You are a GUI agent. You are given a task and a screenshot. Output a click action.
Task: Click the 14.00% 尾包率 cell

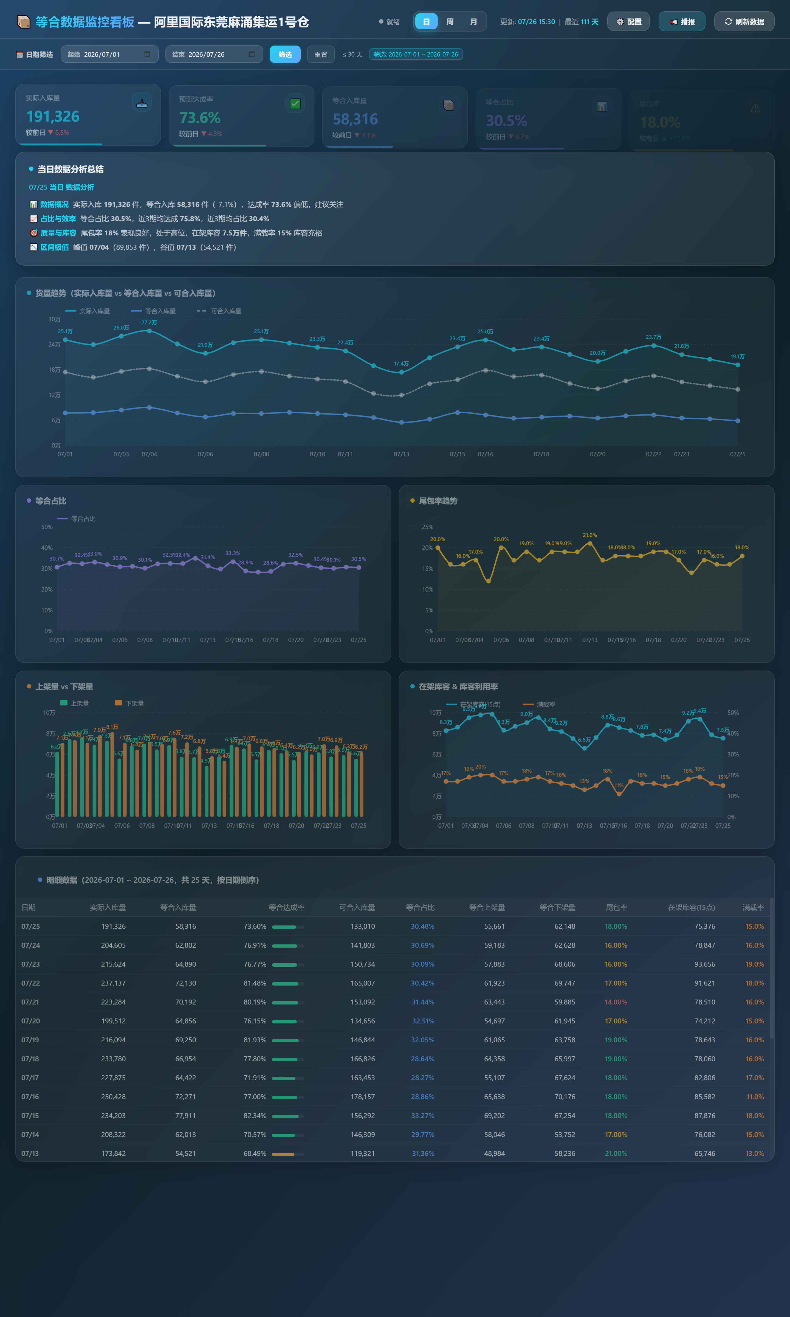coord(616,1002)
